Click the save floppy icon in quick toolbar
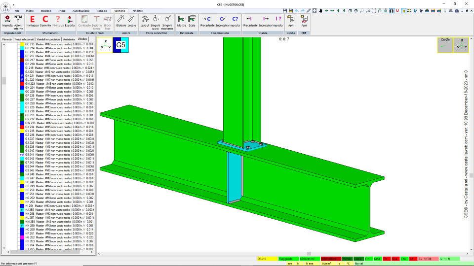The image size is (474, 266). [285, 10]
